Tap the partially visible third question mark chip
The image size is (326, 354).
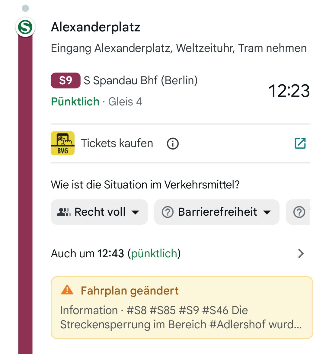click(x=299, y=212)
